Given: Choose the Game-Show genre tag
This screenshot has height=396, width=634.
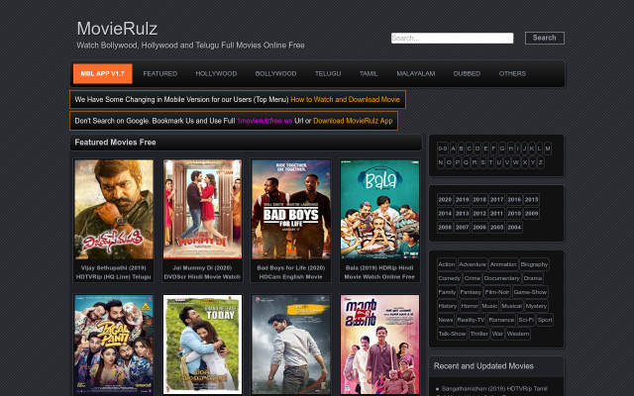Looking at the screenshot, I should coord(530,292).
